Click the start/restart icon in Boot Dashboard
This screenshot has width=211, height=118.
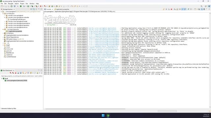tap(11, 73)
